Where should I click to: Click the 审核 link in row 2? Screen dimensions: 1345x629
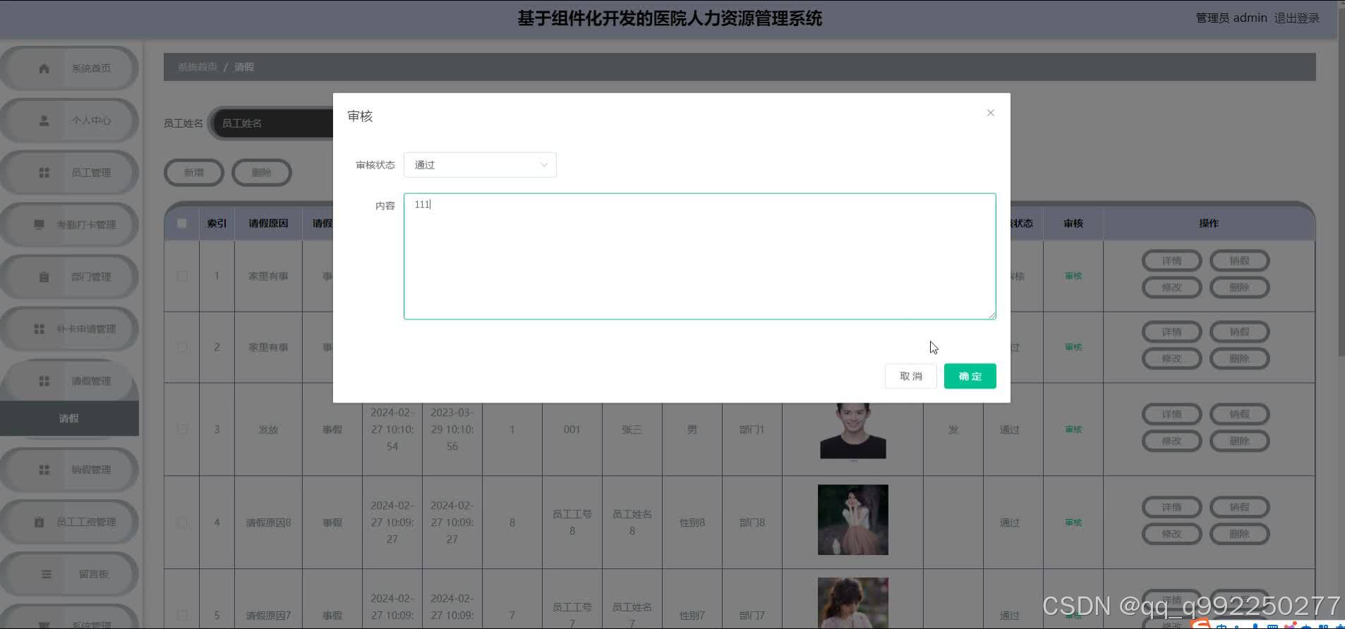click(1073, 348)
